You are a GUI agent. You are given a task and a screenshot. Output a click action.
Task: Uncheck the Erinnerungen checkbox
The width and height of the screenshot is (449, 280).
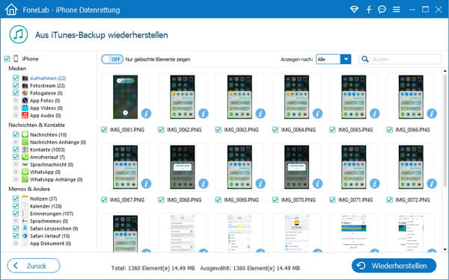click(x=16, y=214)
